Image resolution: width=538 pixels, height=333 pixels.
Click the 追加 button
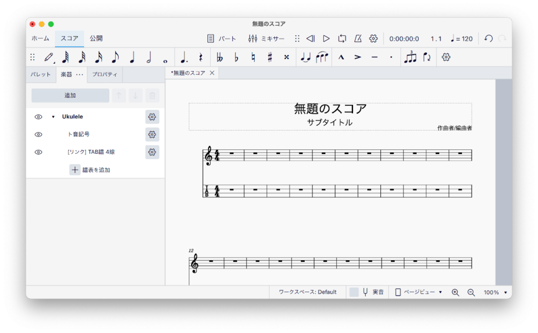pos(70,95)
